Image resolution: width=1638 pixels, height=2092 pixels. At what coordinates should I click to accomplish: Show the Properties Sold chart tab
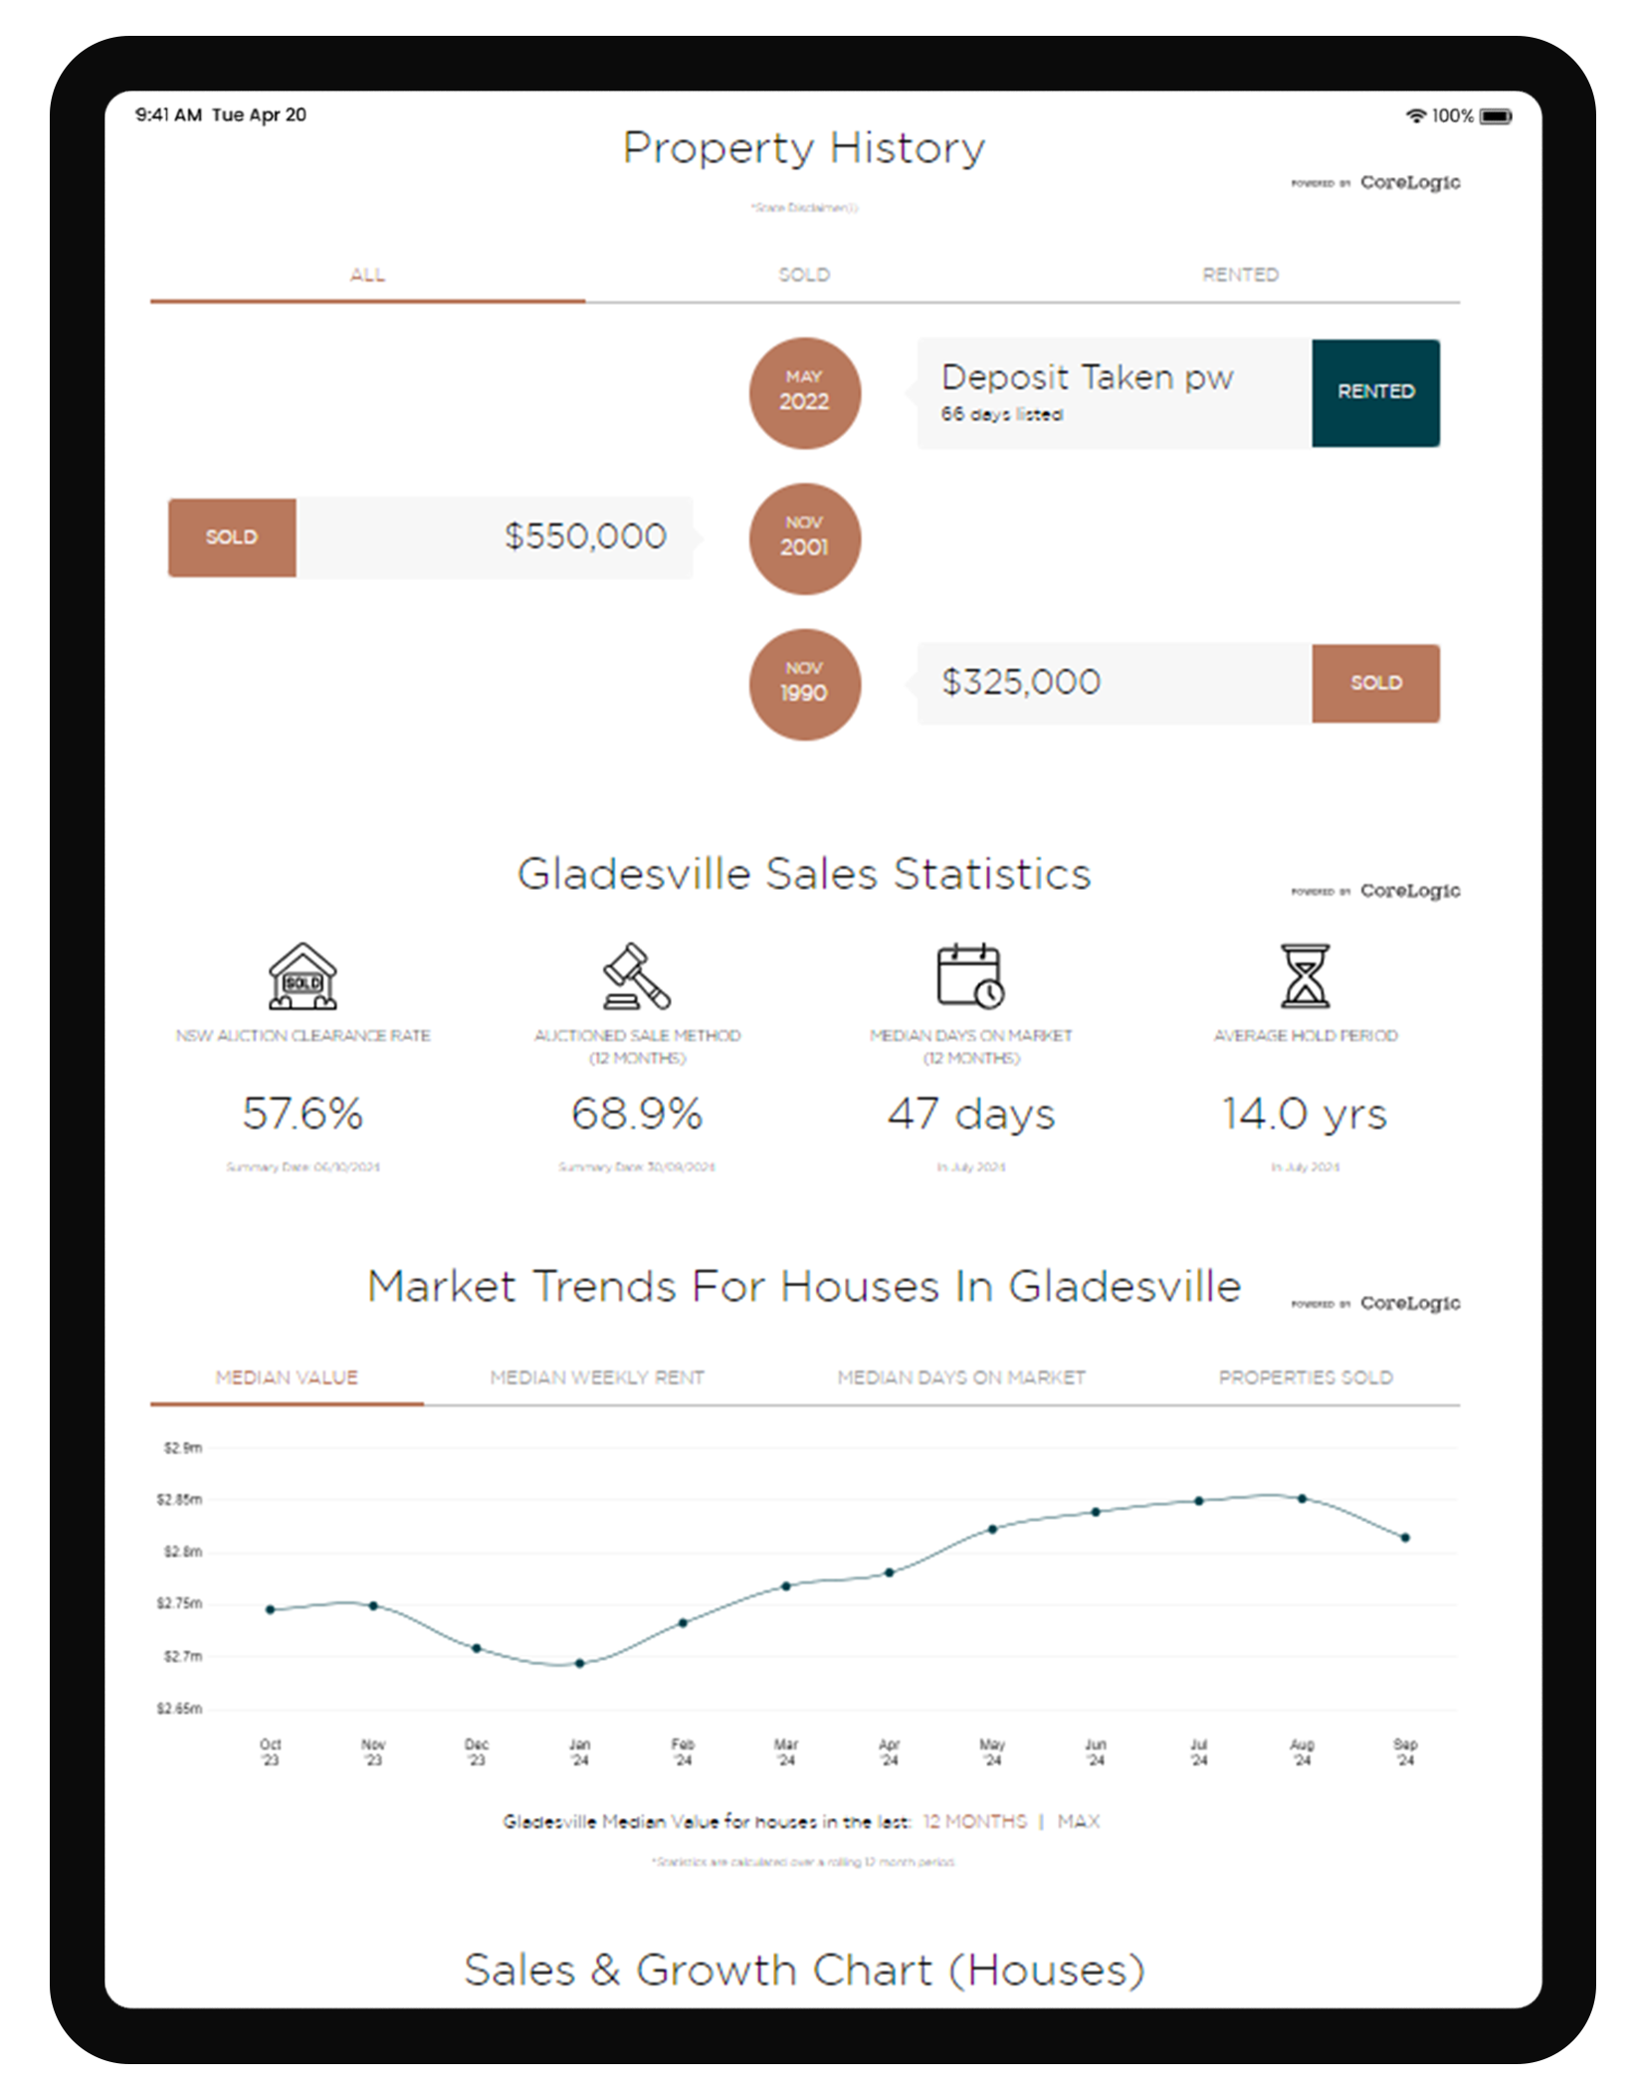click(x=1306, y=1377)
